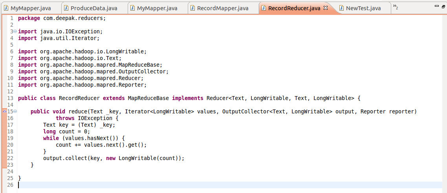Click 'count += values.next().get();' line
Screen dimensions: 447x193
click(x=101, y=145)
